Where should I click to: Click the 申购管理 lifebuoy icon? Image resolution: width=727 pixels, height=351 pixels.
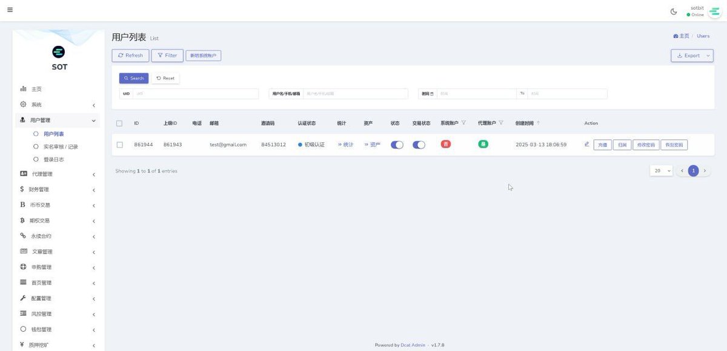click(x=23, y=267)
